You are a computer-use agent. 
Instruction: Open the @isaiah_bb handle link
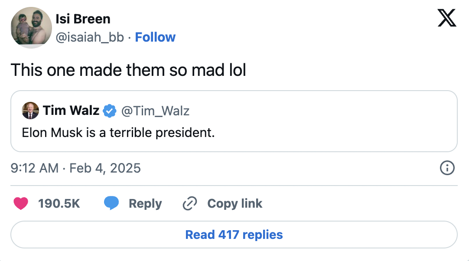pos(90,37)
